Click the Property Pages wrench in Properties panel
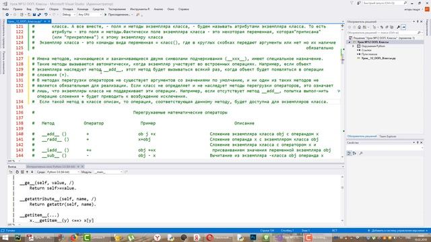This screenshot has height=242, width=431. 361,153
